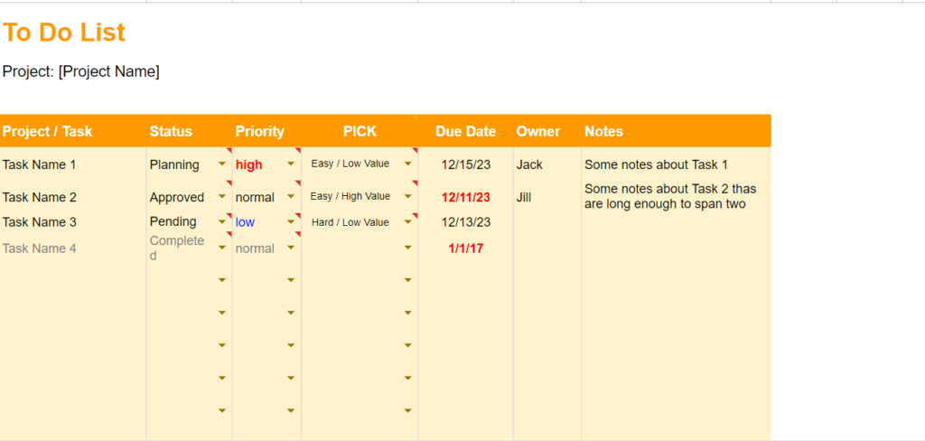Select the notes cell about Task 1
Image resolution: width=925 pixels, height=441 pixels.
[x=656, y=164]
